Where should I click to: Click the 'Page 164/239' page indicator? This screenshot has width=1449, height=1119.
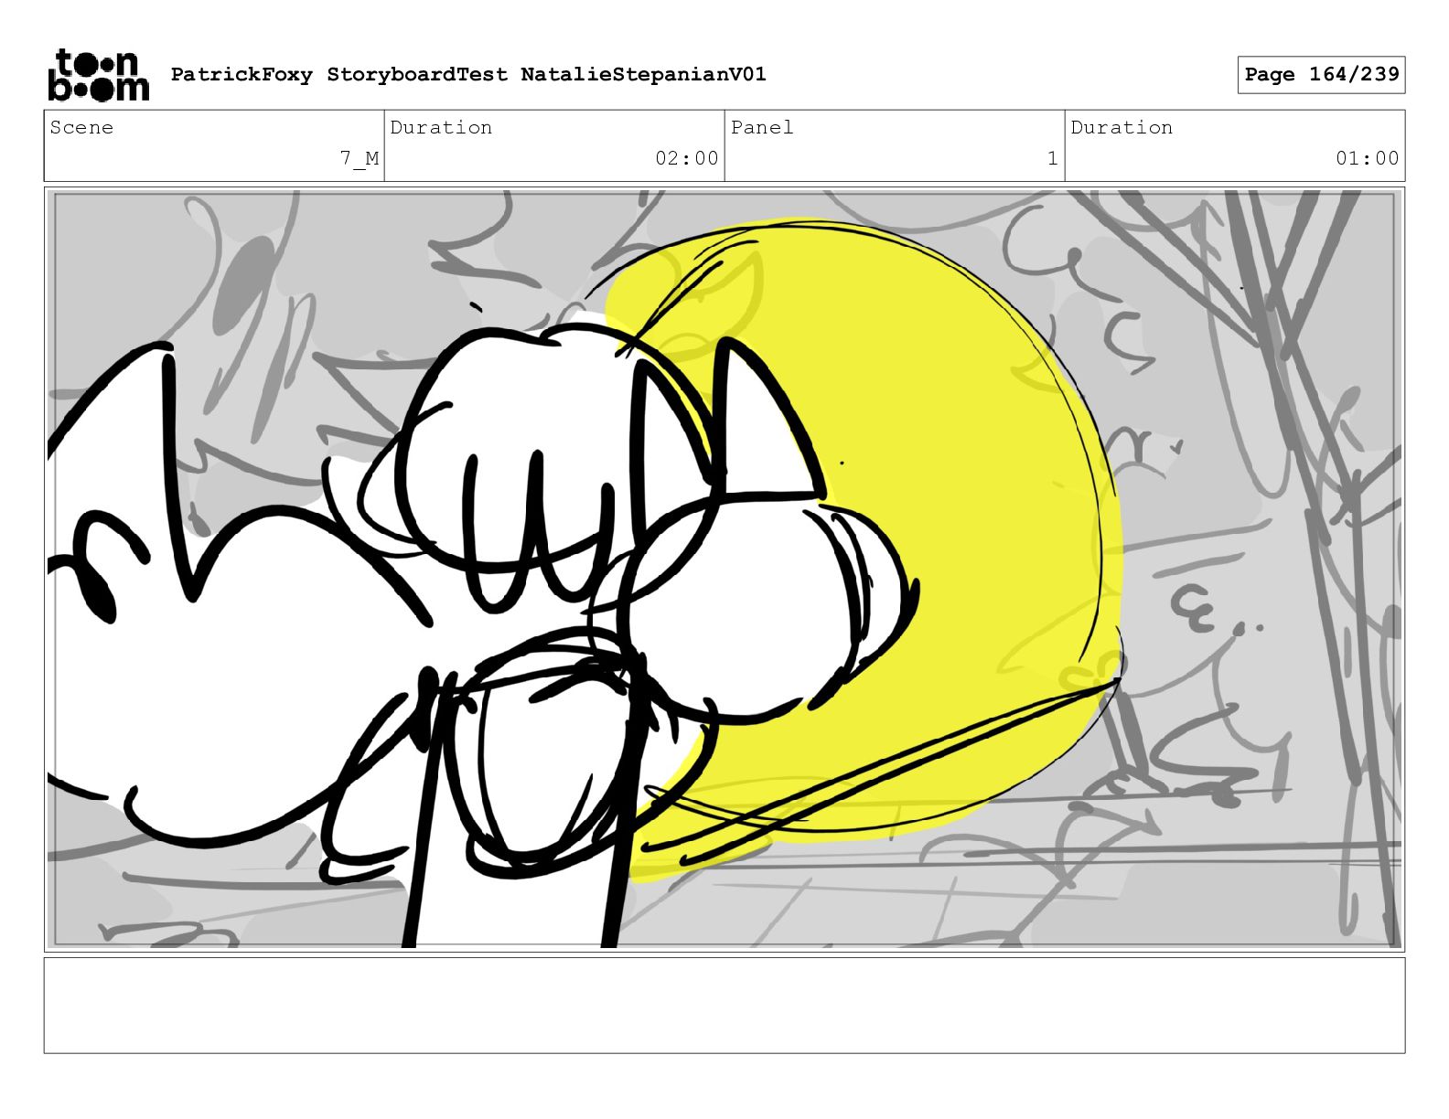pyautogui.click(x=1321, y=75)
